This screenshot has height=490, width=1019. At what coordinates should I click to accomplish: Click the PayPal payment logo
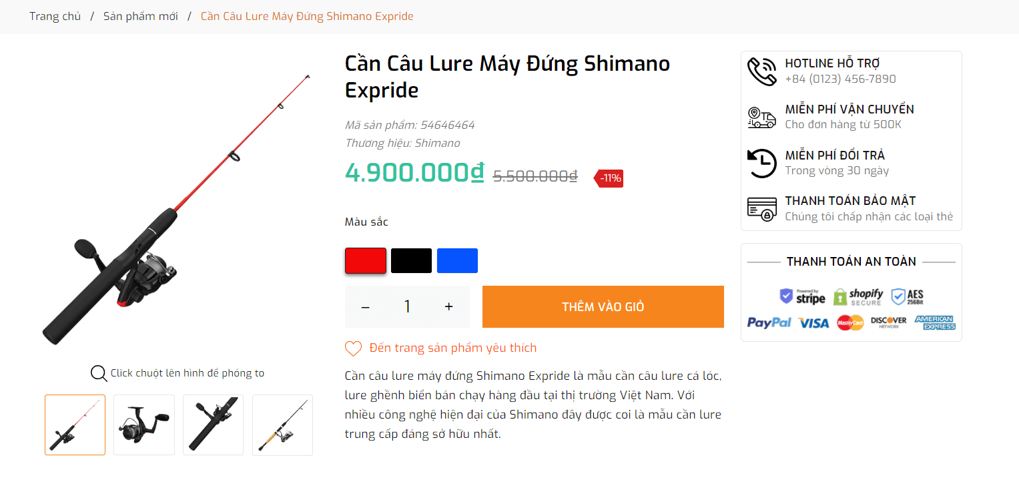point(769,322)
